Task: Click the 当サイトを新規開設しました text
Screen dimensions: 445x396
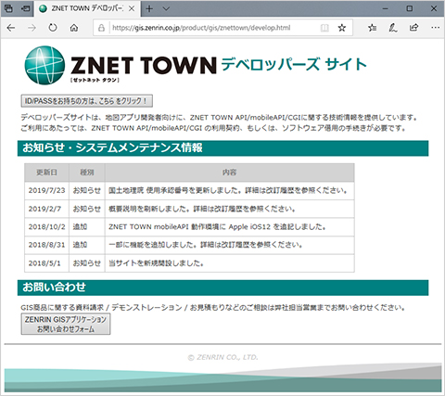Action: (x=156, y=263)
